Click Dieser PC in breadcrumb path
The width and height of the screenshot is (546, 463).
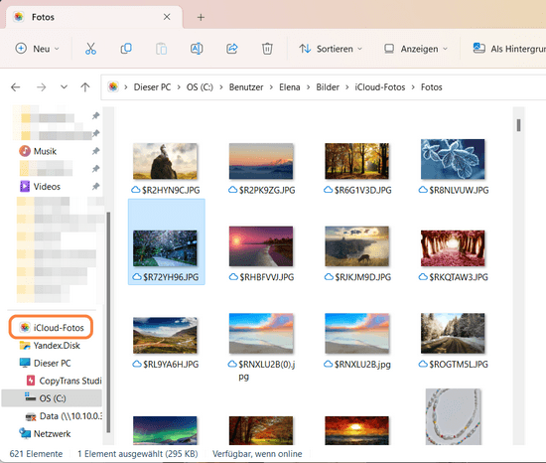tap(152, 87)
